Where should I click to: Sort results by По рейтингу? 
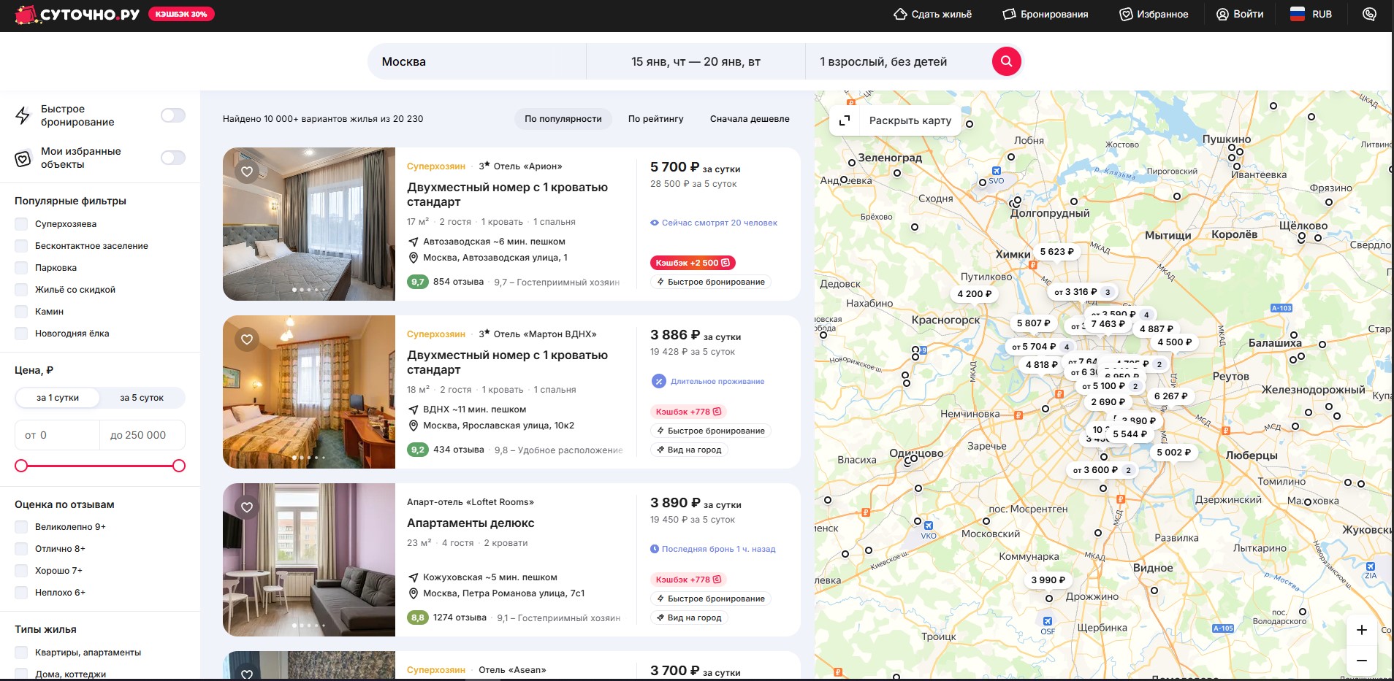click(x=655, y=119)
